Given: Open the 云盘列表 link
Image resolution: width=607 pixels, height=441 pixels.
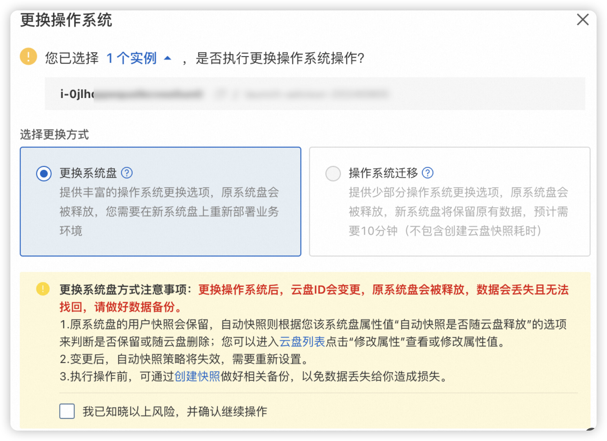Looking at the screenshot, I should point(302,342).
